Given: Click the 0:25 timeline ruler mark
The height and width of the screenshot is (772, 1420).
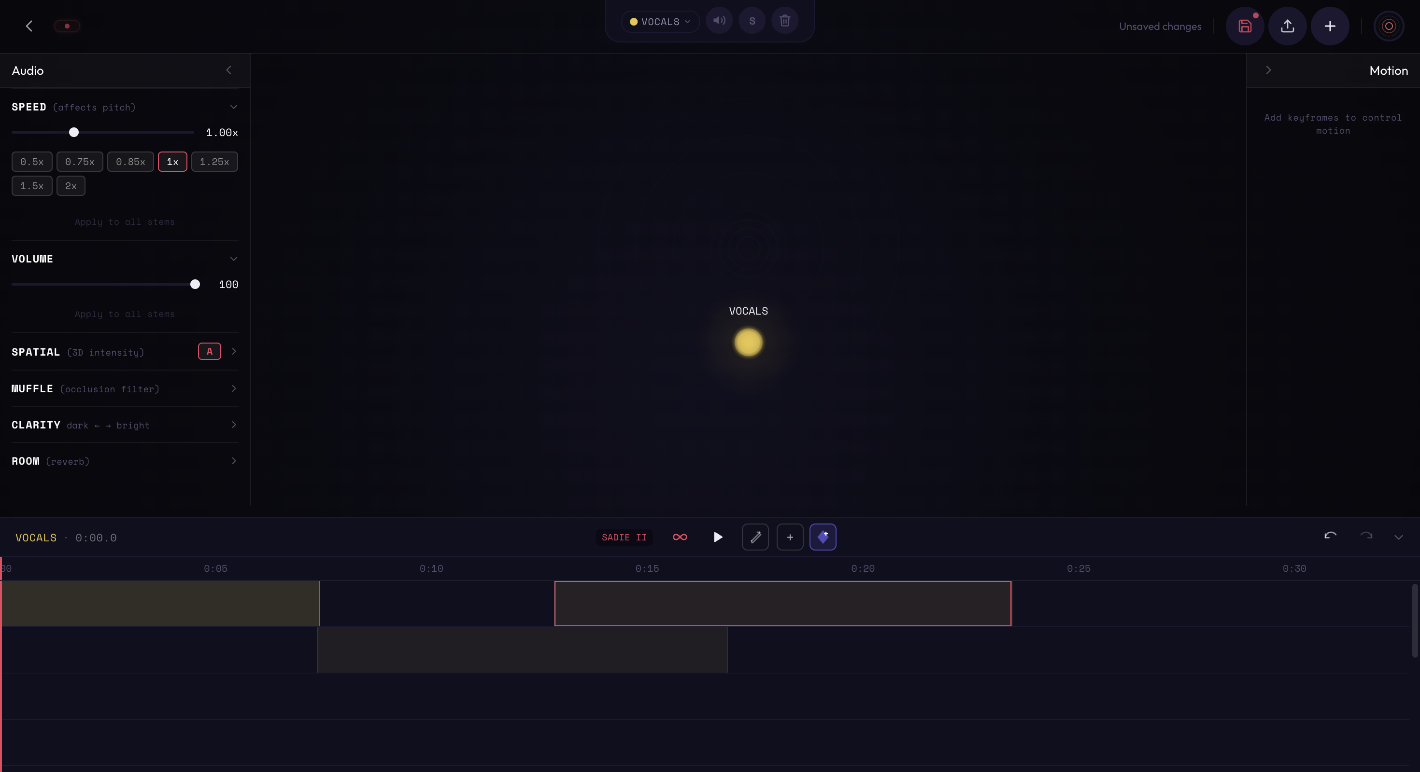Looking at the screenshot, I should pos(1078,569).
